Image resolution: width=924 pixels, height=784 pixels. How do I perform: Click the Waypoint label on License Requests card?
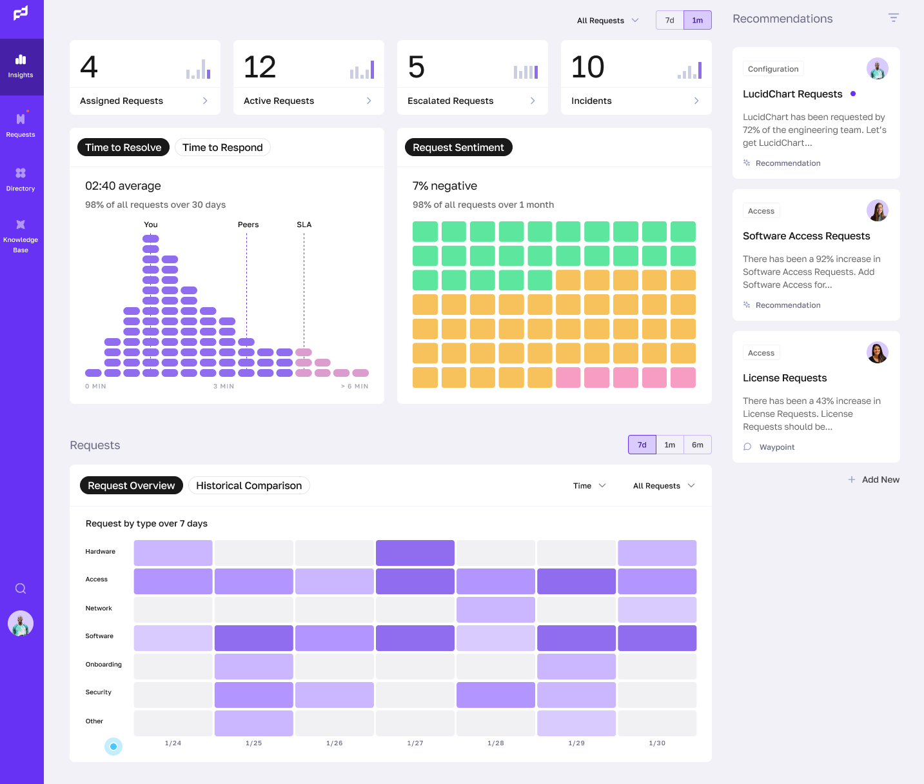(777, 447)
